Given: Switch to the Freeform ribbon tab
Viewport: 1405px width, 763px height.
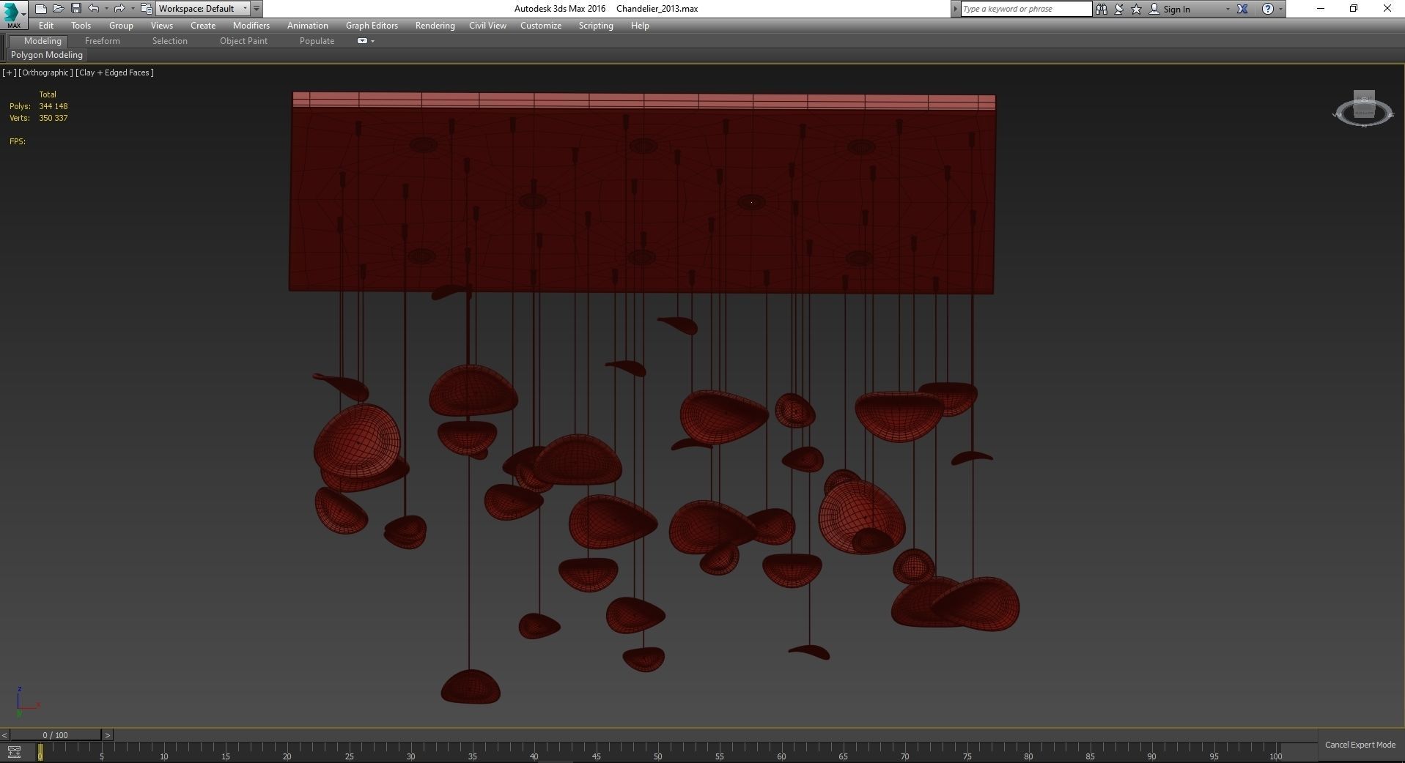Looking at the screenshot, I should pyautogui.click(x=103, y=41).
